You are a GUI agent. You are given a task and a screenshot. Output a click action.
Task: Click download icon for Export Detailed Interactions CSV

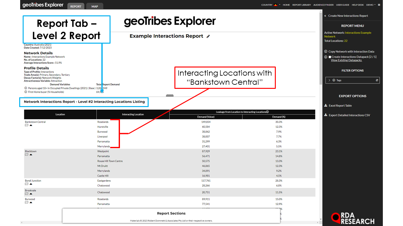[x=326, y=115]
